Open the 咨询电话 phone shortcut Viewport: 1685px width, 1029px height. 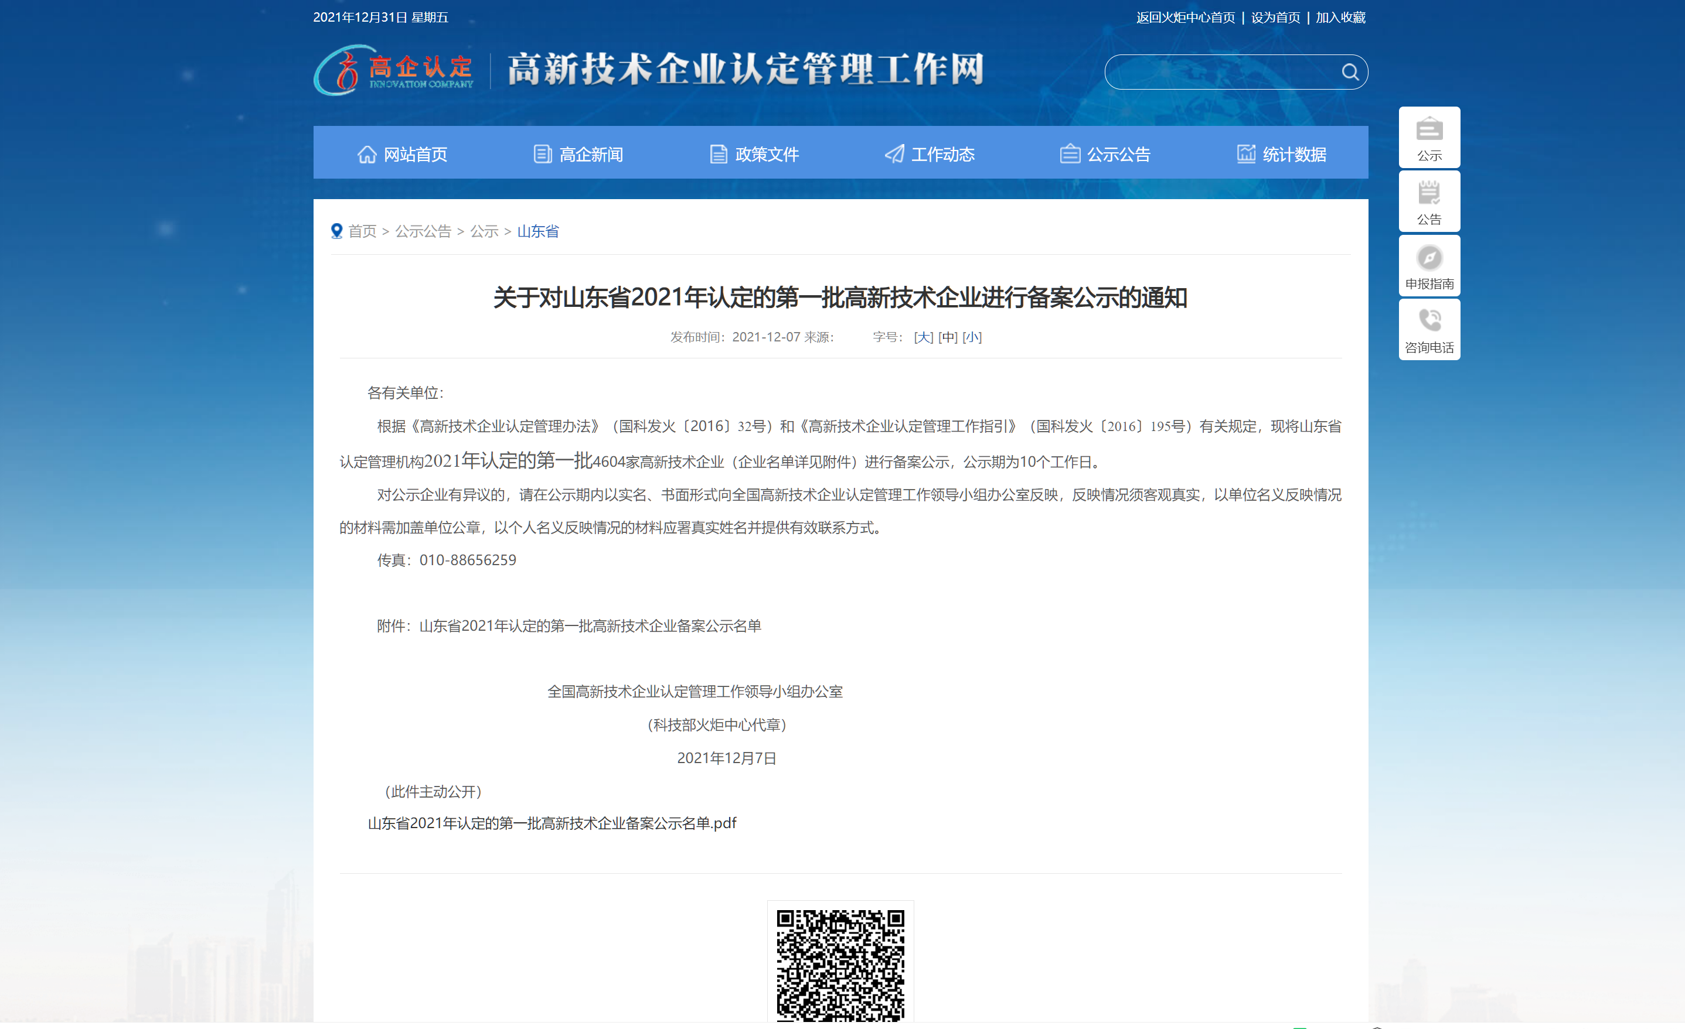click(1429, 329)
